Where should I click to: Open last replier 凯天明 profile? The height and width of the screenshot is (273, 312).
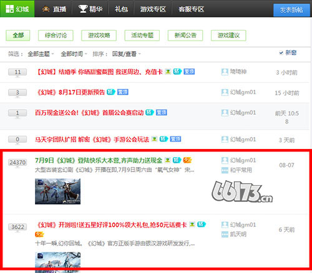[238, 234]
